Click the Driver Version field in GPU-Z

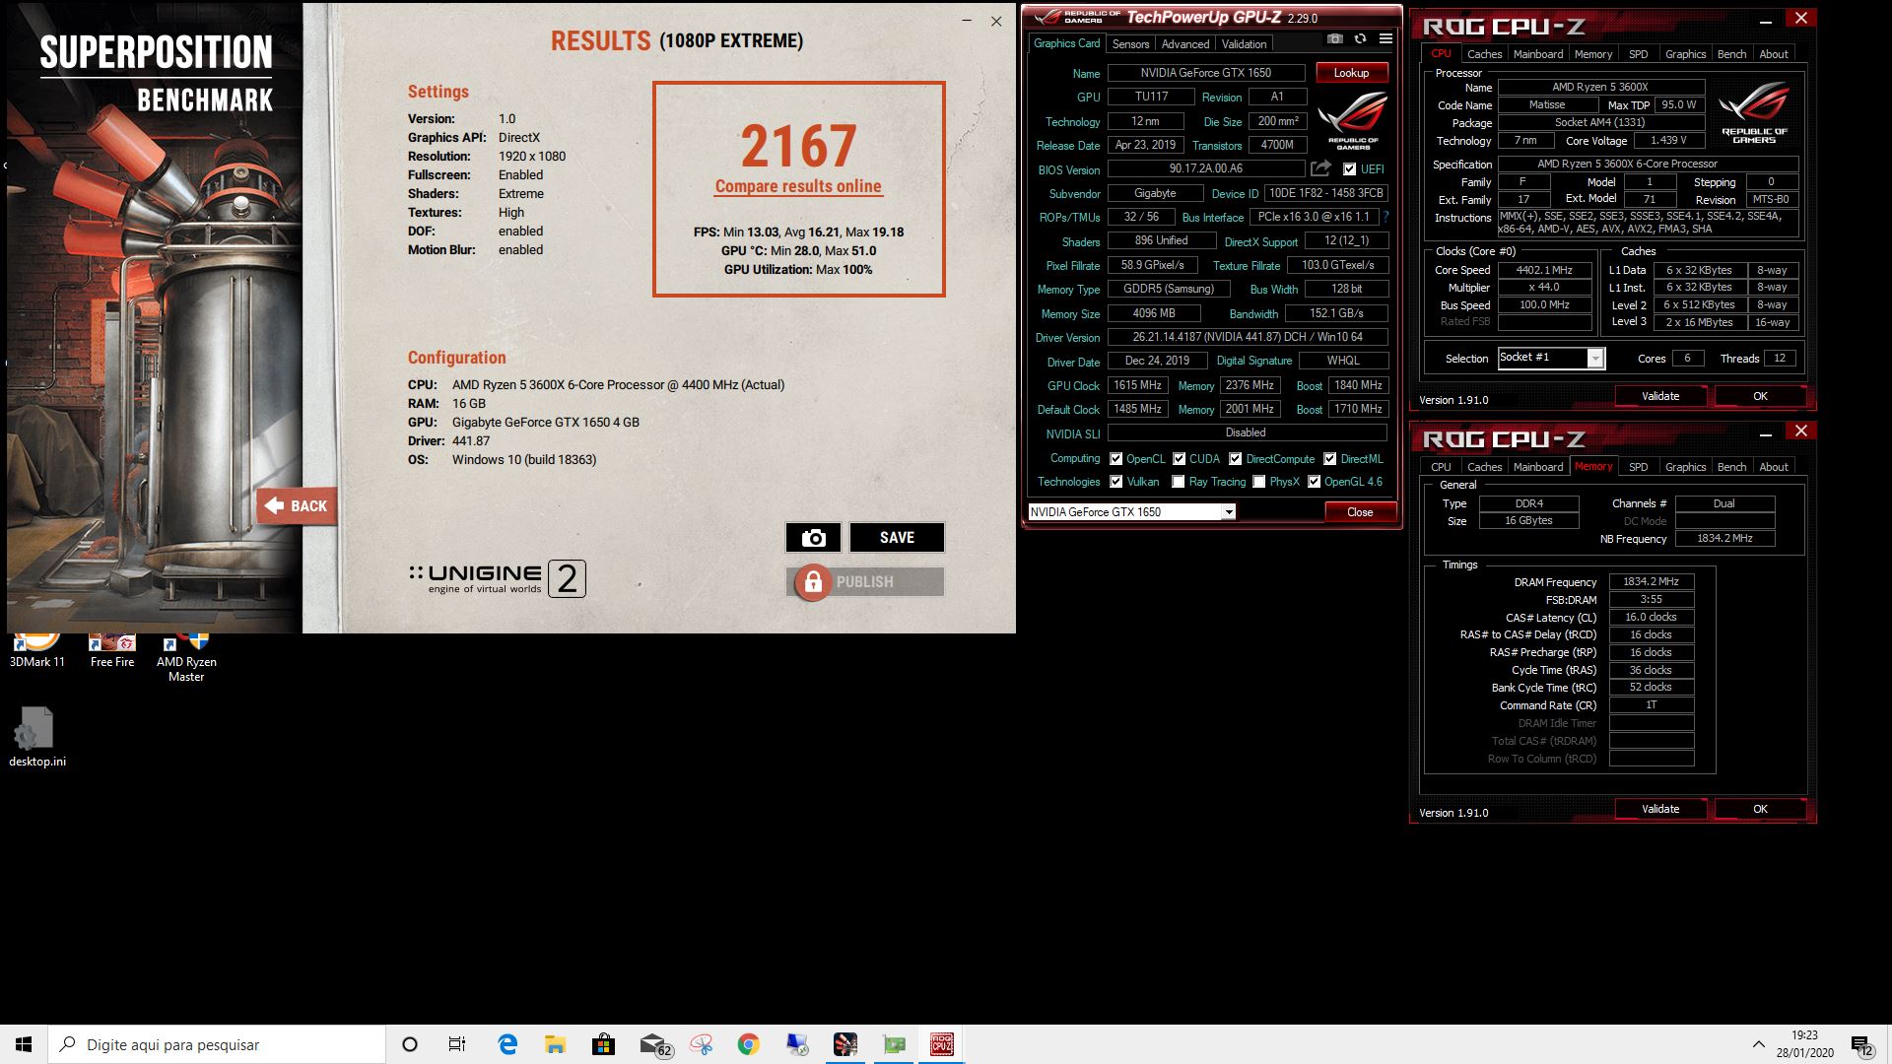1248,337
